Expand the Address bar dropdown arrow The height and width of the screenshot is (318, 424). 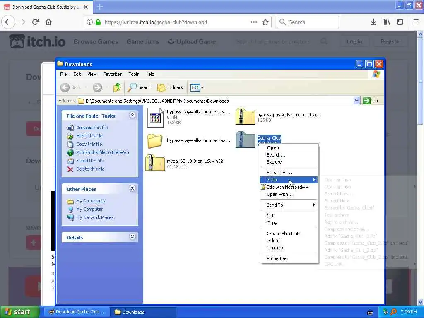357,101
